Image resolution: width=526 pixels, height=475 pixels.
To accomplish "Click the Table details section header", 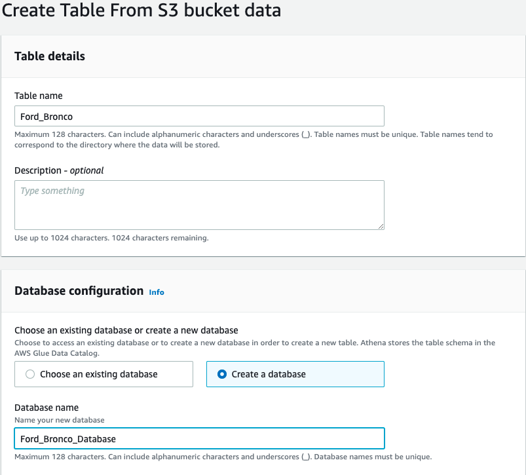I will tap(50, 56).
